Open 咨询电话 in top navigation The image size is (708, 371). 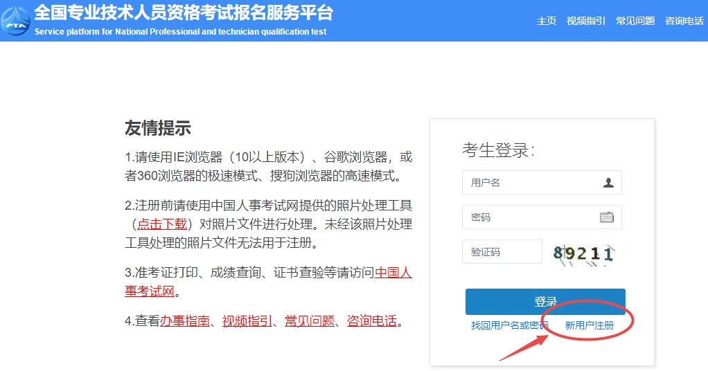pos(684,21)
